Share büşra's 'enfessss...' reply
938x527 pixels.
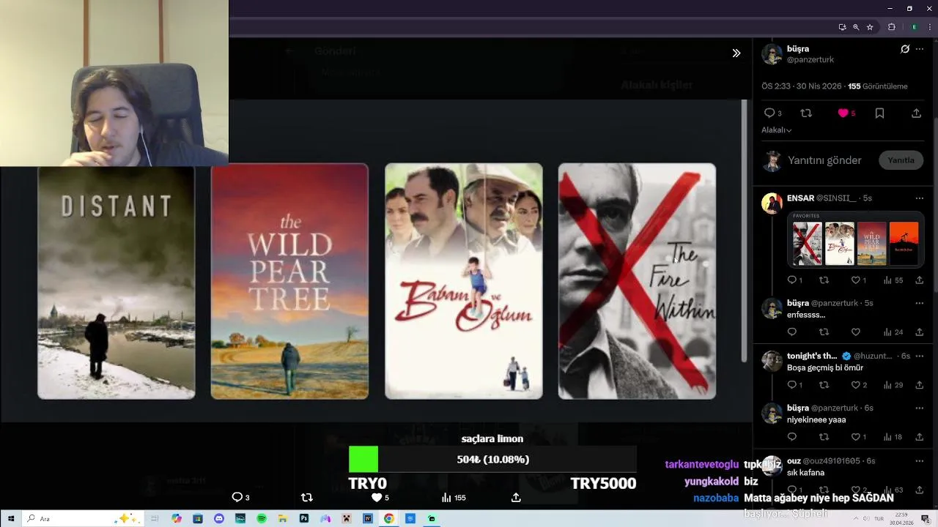point(919,332)
